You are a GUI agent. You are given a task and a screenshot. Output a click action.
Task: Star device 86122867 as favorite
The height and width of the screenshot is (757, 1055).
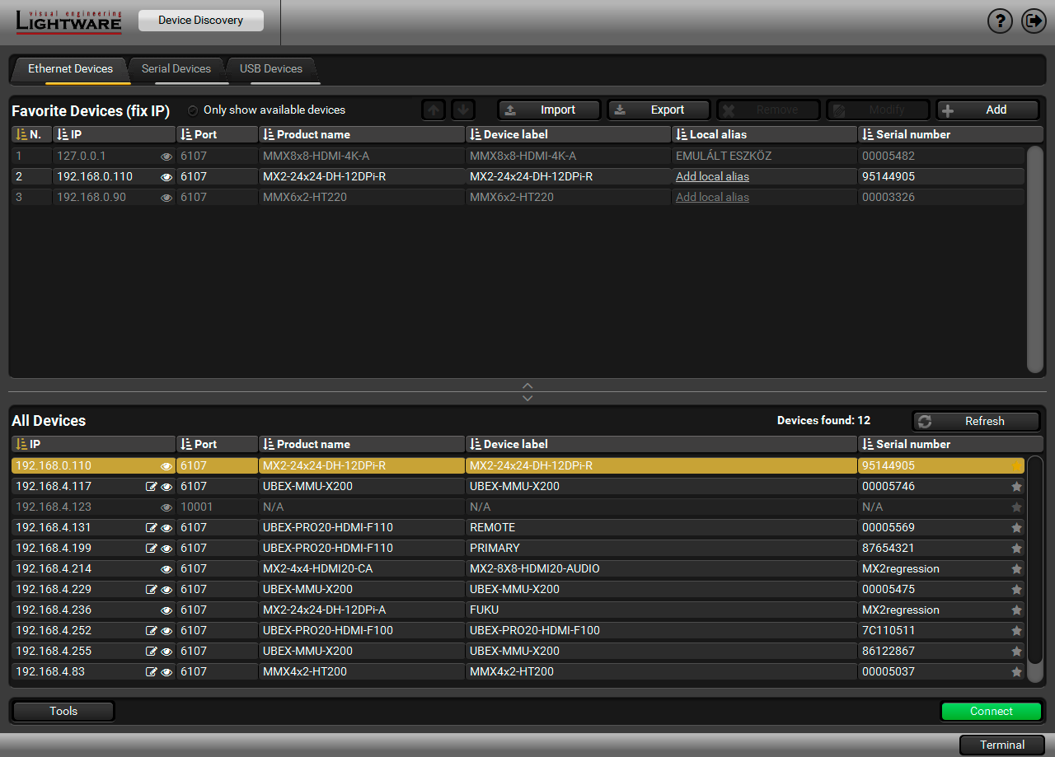[1016, 652]
